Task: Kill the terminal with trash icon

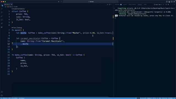Action: pos(168,5)
